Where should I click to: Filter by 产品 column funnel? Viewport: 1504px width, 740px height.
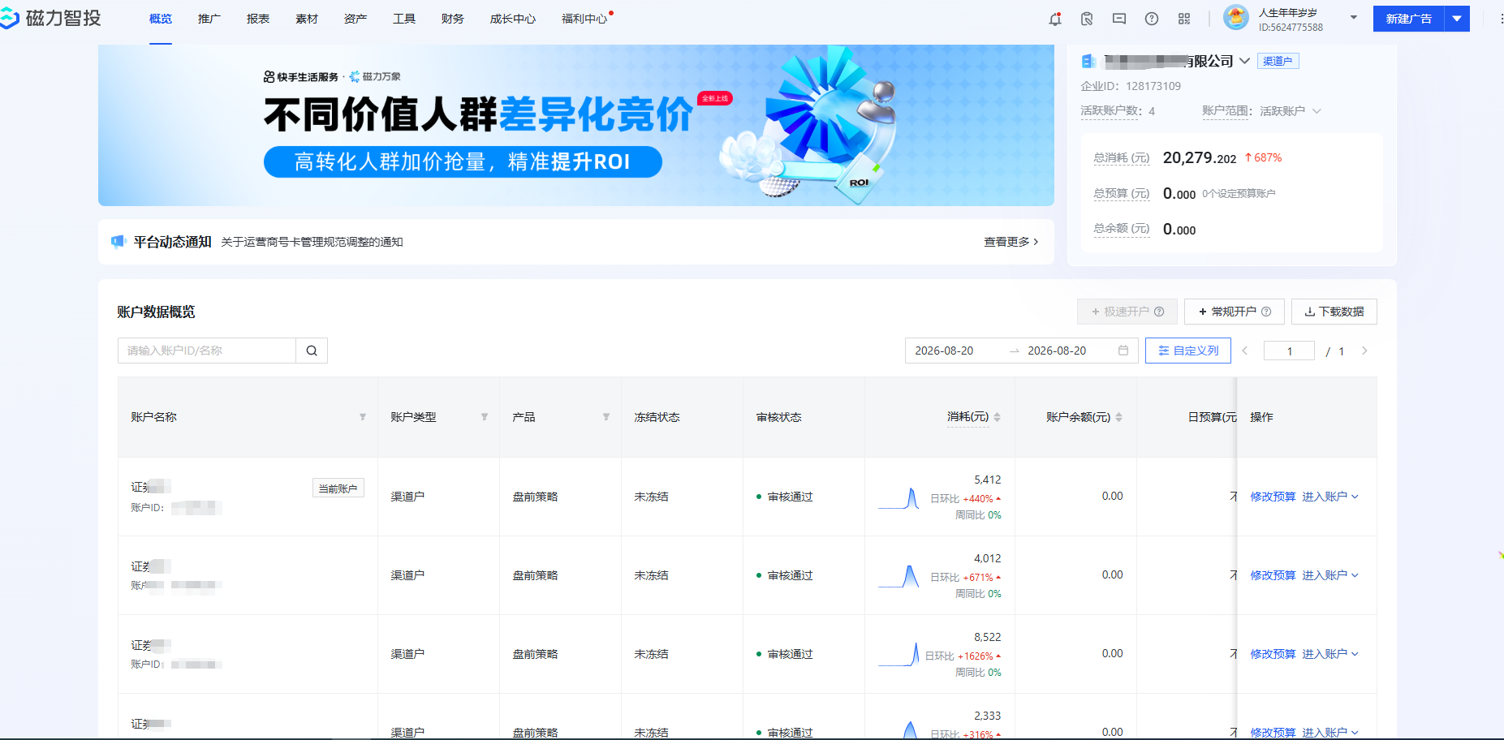[x=606, y=417]
